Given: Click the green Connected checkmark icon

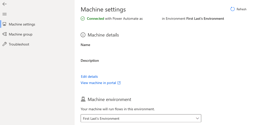Looking at the screenshot, I should point(83,18).
